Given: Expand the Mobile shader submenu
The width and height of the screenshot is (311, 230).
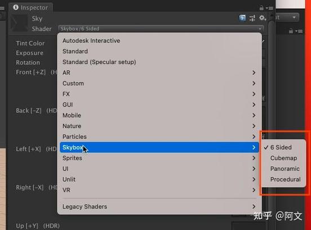Looking at the screenshot, I should pos(159,115).
